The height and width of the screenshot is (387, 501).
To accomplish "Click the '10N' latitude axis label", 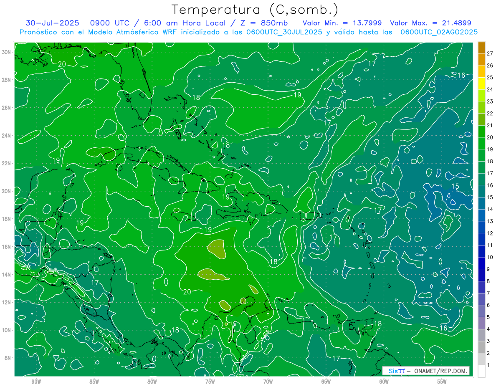I will coord(6,330).
